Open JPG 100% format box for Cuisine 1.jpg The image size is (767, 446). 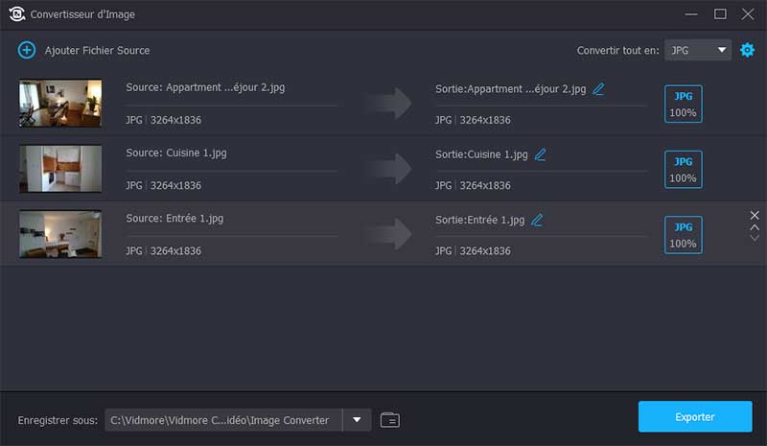(683, 169)
